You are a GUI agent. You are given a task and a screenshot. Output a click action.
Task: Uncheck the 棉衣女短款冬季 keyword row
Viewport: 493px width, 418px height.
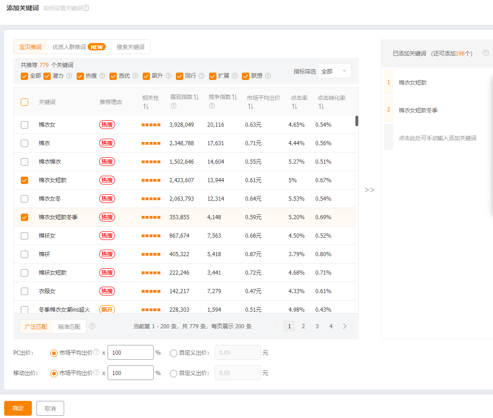click(24, 217)
